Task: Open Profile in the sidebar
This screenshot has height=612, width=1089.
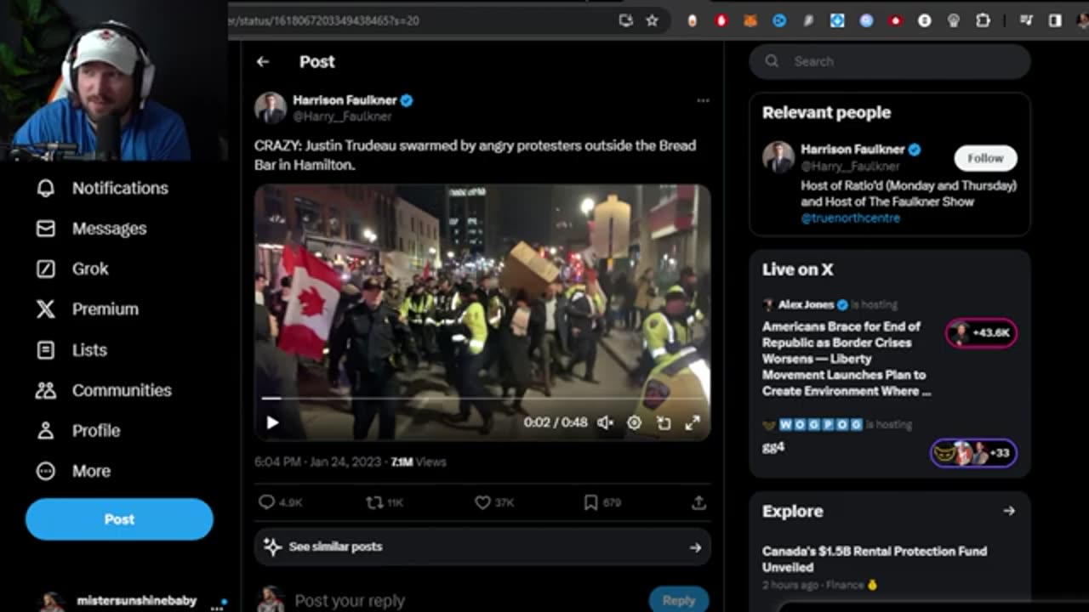Action: click(78, 431)
